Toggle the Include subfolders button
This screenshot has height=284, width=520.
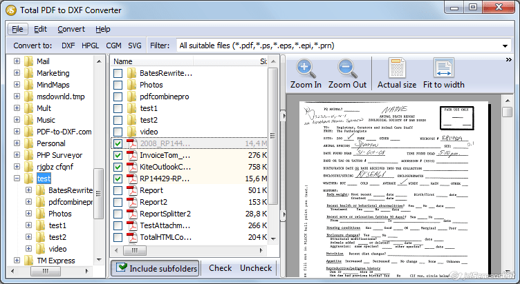tap(155, 268)
